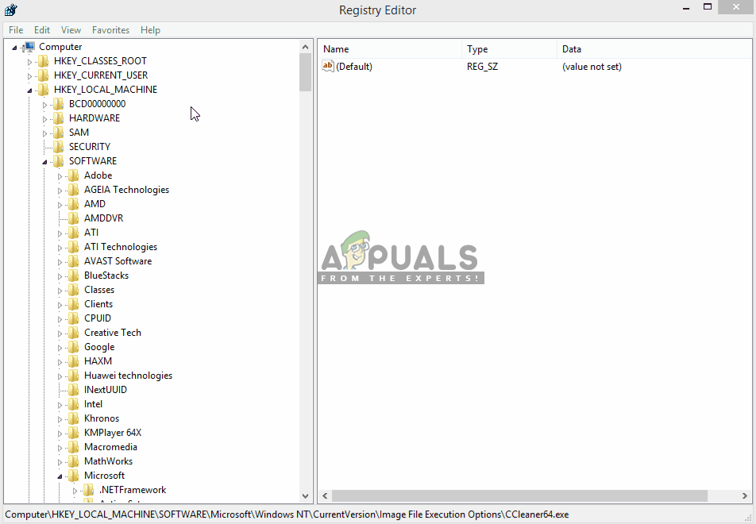Viewport: 756px width, 524px height.
Task: Select the Clients key
Action: click(x=98, y=304)
